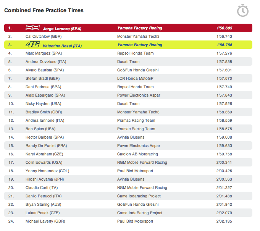Open the Combined Free Practice Times heading
Image resolution: width=260 pixels, height=231 pixels.
point(44,10)
